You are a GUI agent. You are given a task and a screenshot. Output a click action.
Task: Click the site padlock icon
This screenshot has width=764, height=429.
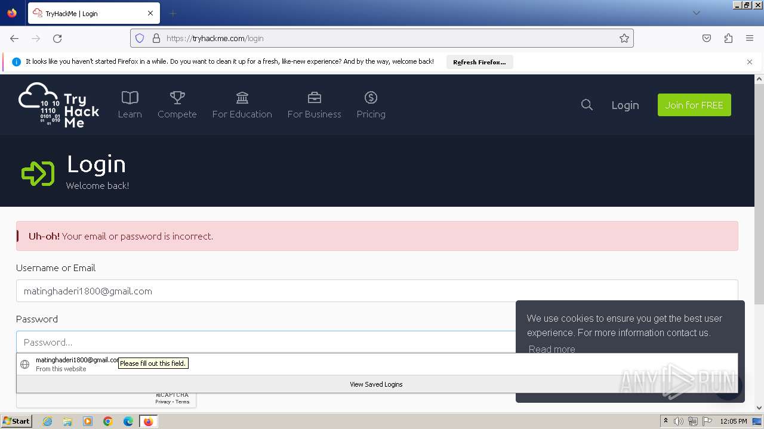pos(156,38)
